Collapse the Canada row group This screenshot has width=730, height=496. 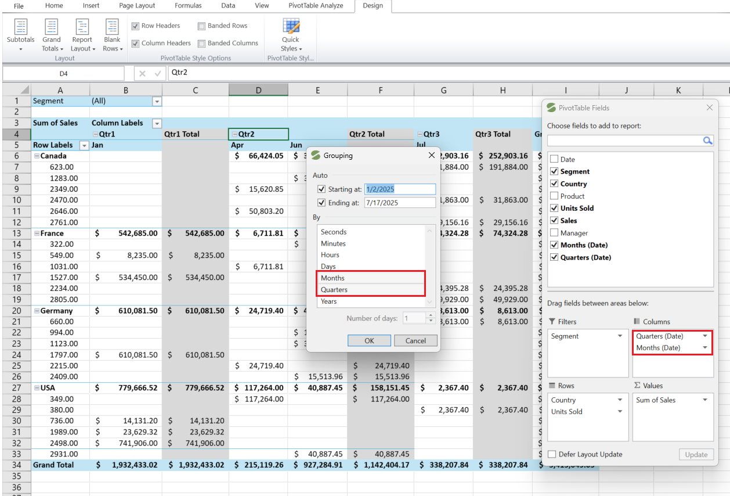pos(37,156)
